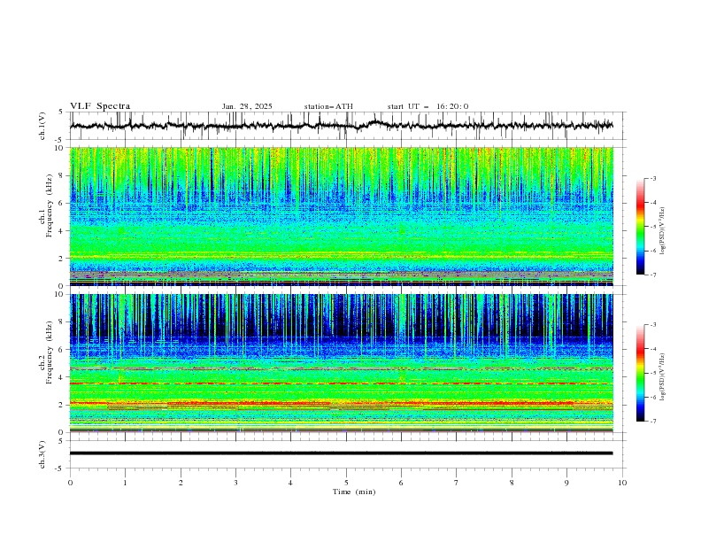Click the "Time (min)" x-axis label
Viewport: 701px width, 542px height.
354,492
